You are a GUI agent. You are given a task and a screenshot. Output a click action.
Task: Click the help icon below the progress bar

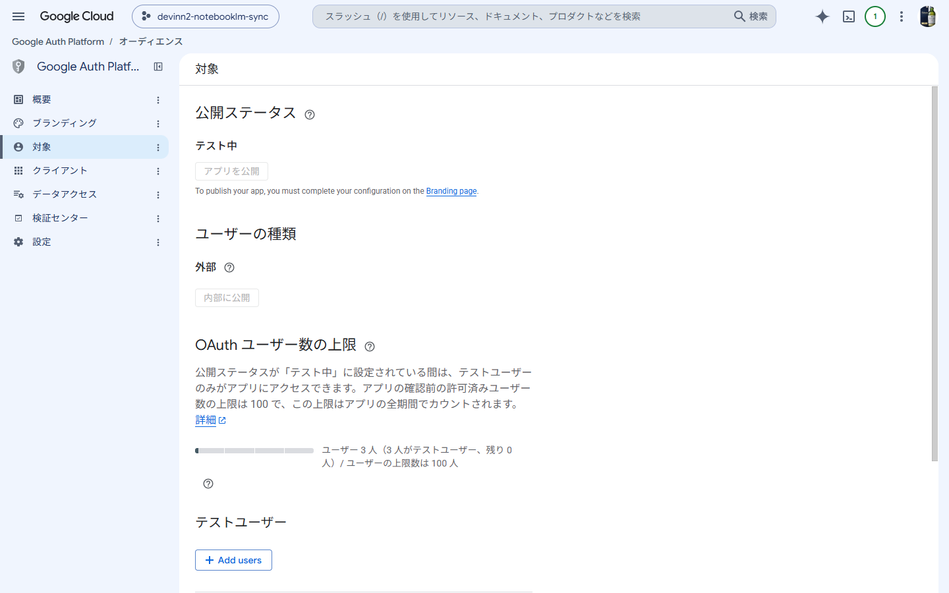click(x=208, y=484)
